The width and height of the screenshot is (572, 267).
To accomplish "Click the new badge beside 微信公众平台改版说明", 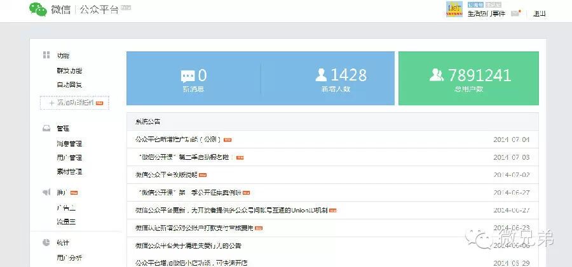I will click(x=203, y=175).
